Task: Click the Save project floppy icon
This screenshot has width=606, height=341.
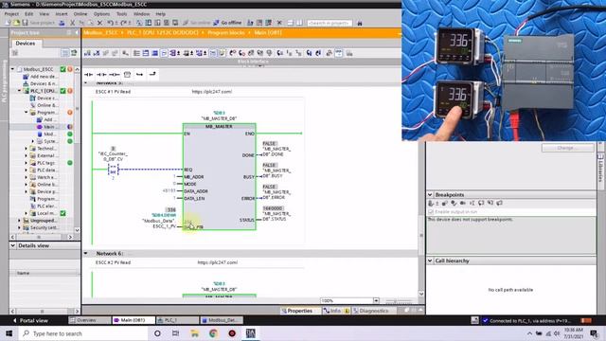Action: tap(26, 23)
